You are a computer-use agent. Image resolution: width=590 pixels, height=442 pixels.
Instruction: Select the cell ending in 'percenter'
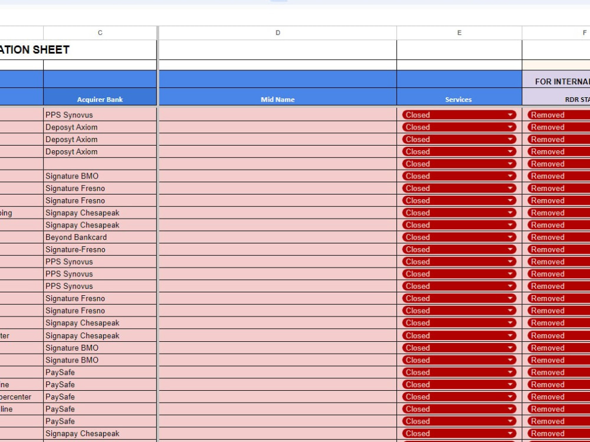pos(21,397)
